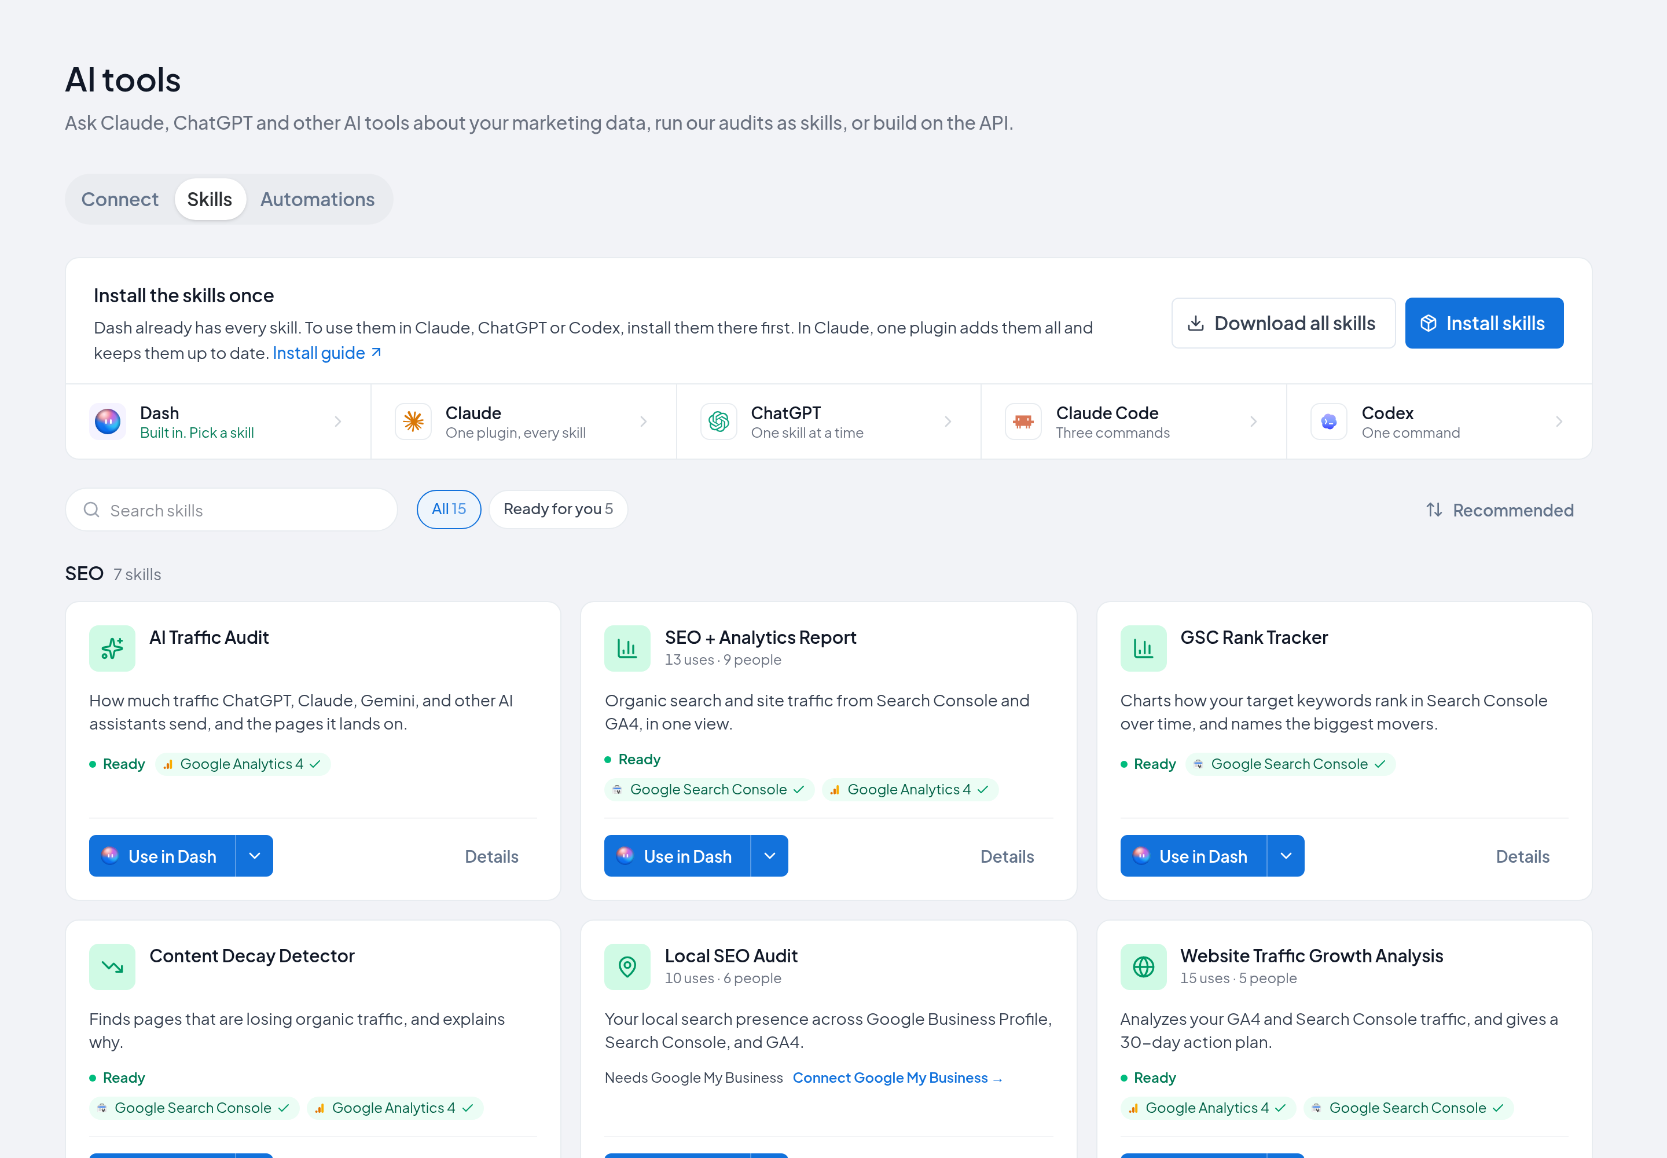Download all skills
Viewport: 1667px width, 1158px height.
click(1283, 324)
